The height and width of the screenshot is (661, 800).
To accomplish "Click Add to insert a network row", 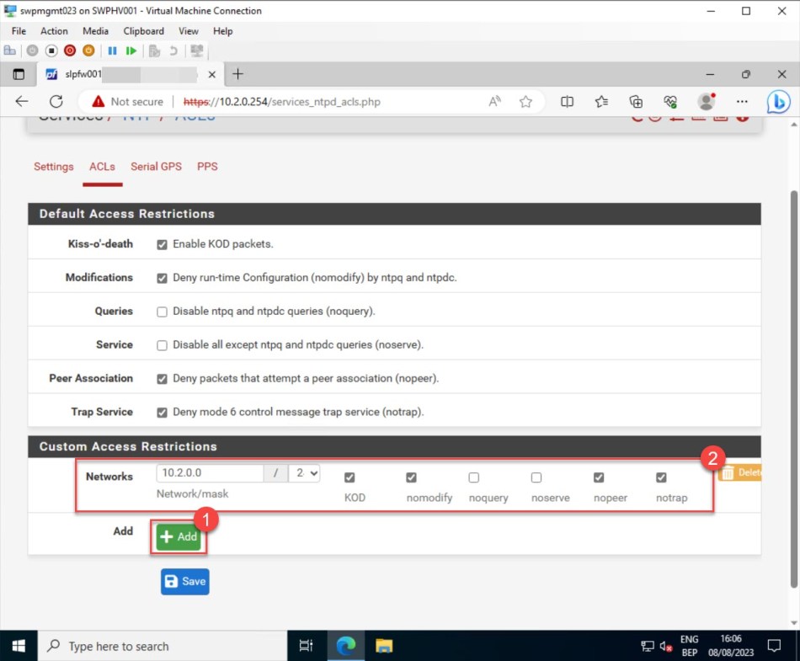I will tap(178, 536).
